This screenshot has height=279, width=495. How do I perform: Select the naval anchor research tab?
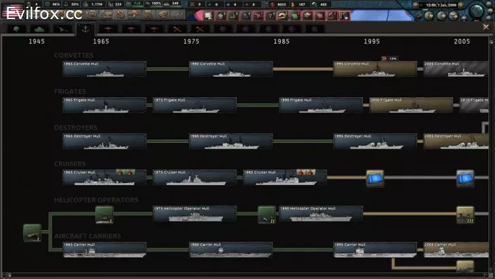point(85,29)
